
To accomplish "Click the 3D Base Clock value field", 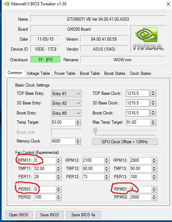I will click(x=137, y=103).
